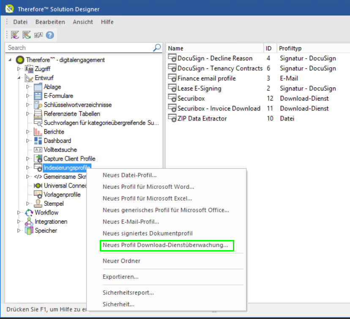
Task: Click the first design toolbar icon
Action: pyautogui.click(x=15, y=35)
